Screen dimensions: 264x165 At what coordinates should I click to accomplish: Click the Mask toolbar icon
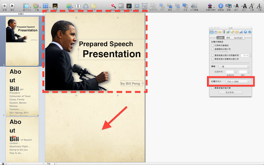pyautogui.click(x=137, y=6)
